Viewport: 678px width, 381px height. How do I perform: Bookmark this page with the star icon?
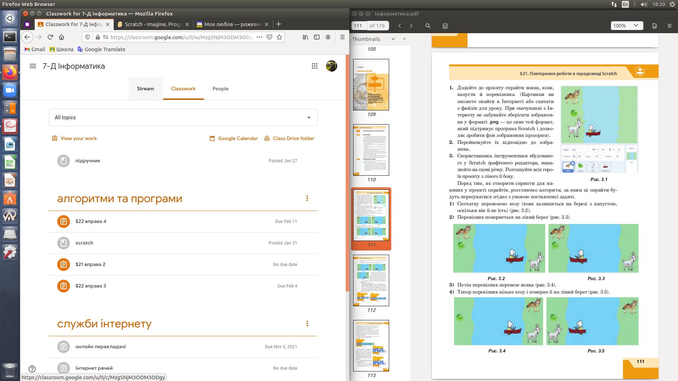[279, 37]
